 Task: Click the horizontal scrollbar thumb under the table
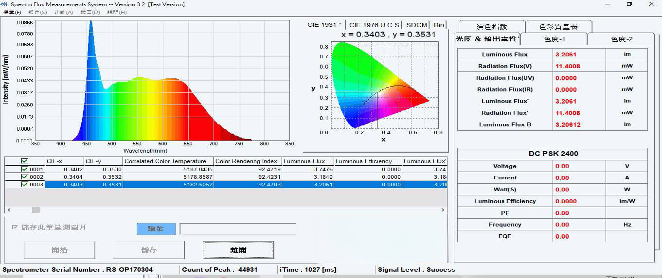coord(36,210)
